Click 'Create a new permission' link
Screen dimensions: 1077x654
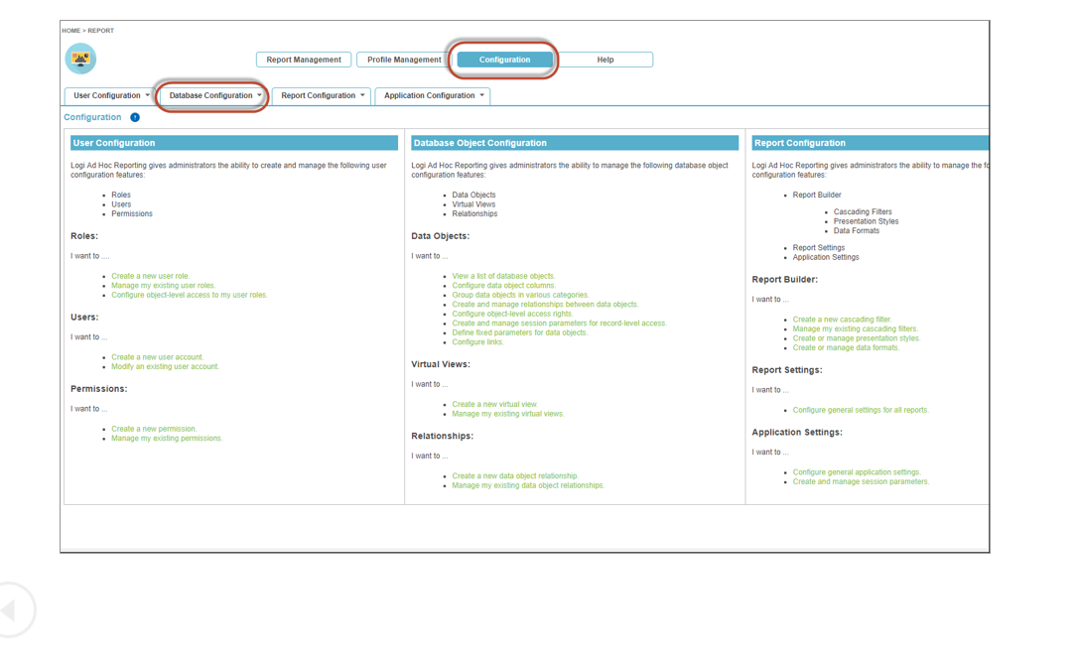tap(154, 429)
